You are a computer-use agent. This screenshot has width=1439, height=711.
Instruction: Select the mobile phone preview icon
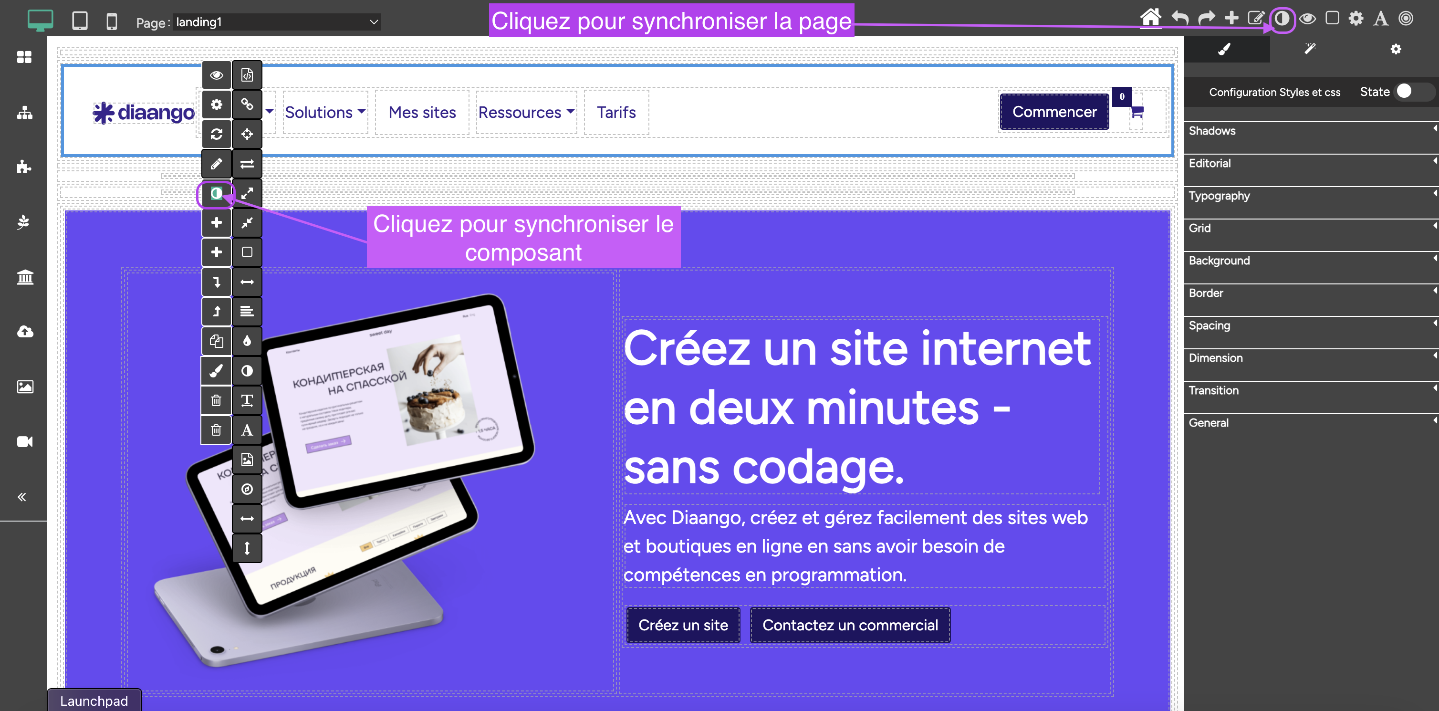112,21
